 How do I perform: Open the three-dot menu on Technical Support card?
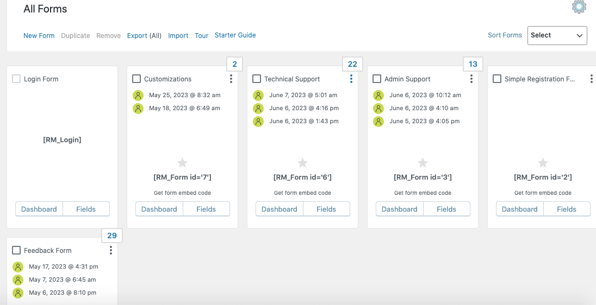pyautogui.click(x=351, y=79)
